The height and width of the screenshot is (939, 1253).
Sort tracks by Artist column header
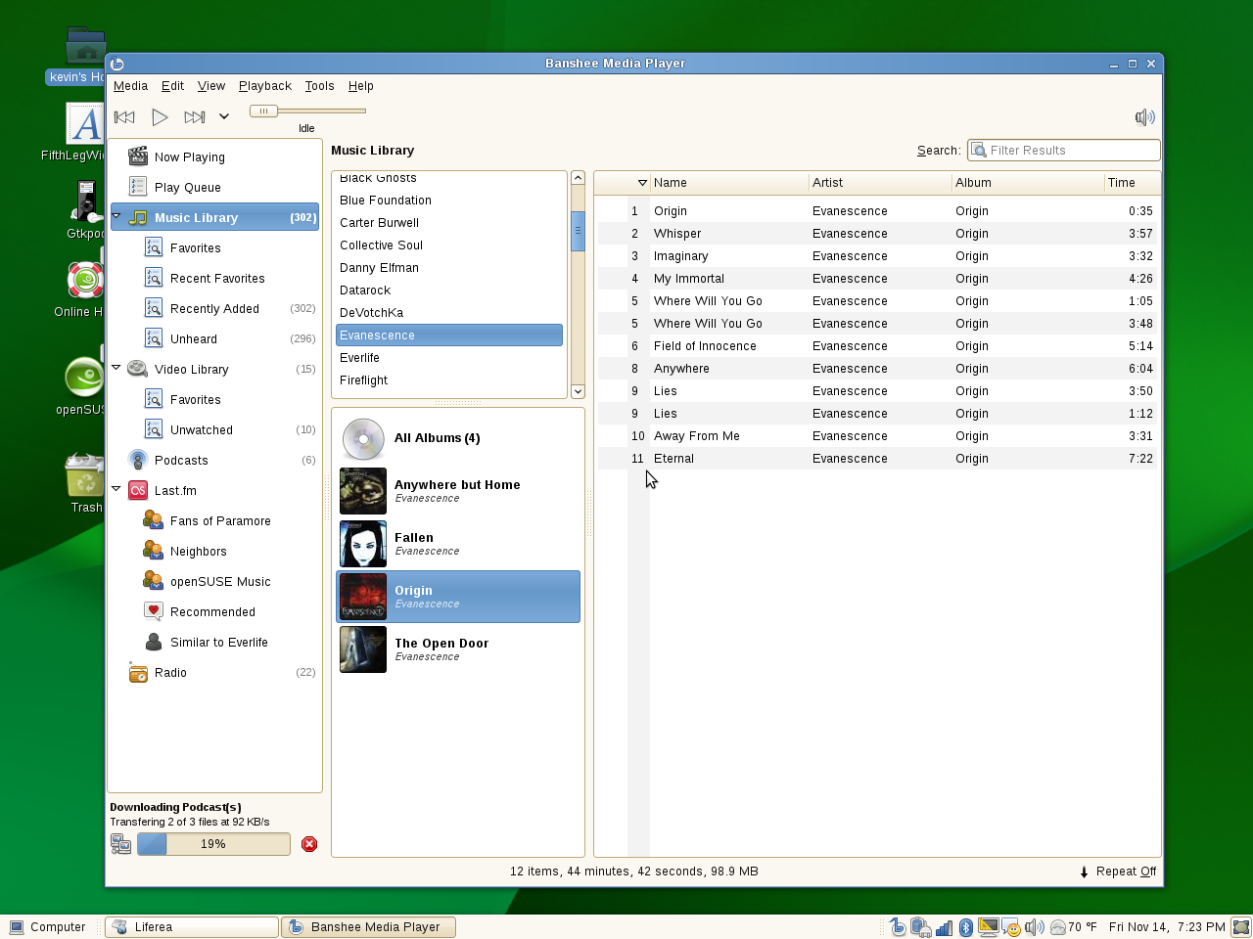point(880,183)
